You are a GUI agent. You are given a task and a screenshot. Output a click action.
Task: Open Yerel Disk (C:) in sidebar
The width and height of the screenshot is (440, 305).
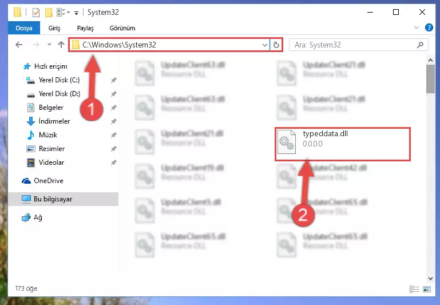tap(59, 80)
